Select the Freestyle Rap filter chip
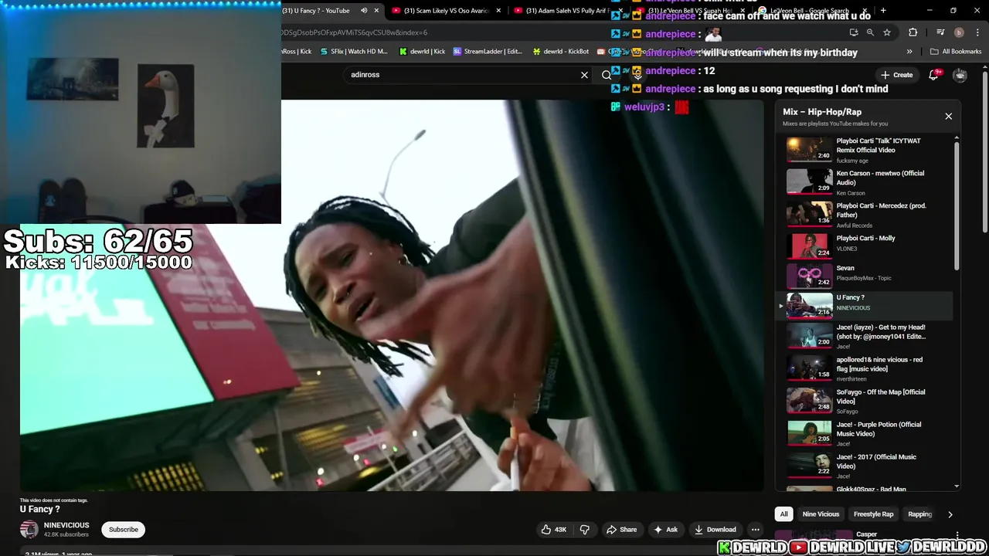The width and height of the screenshot is (989, 556). (x=873, y=514)
